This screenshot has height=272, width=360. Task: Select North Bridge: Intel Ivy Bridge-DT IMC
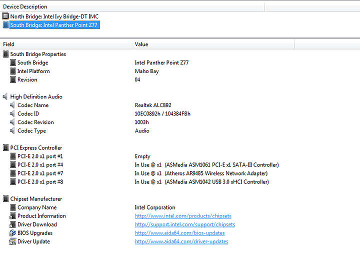pos(54,16)
